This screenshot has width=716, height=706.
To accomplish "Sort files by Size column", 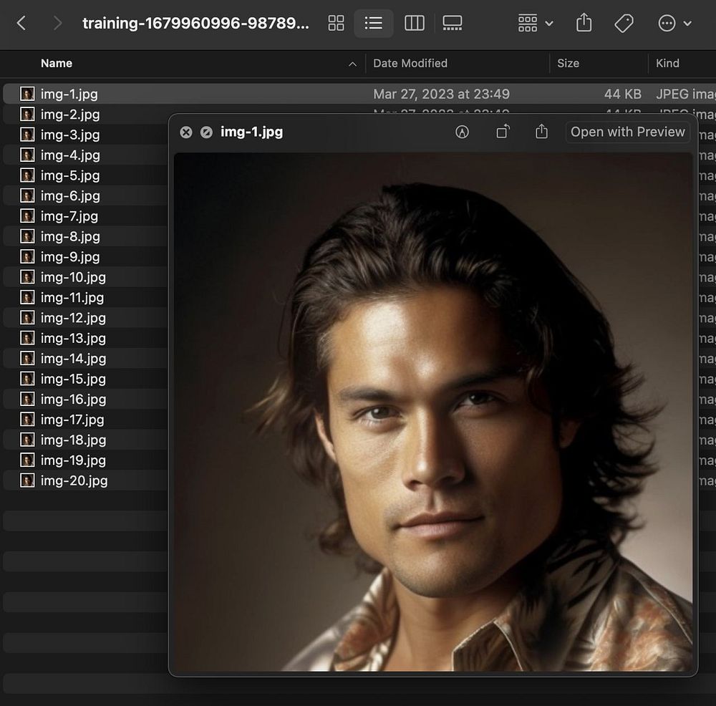I will point(568,63).
